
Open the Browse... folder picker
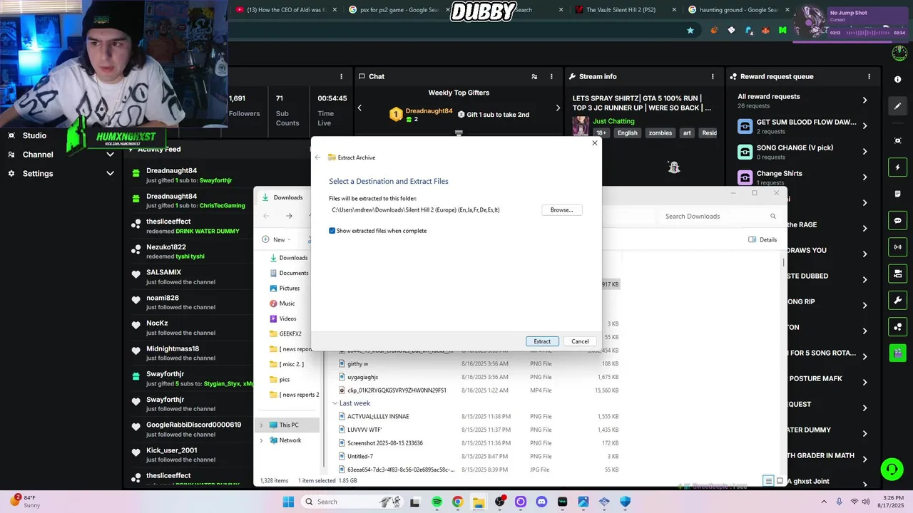coord(561,210)
